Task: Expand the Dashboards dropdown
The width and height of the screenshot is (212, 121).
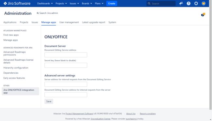Action: [45, 4]
